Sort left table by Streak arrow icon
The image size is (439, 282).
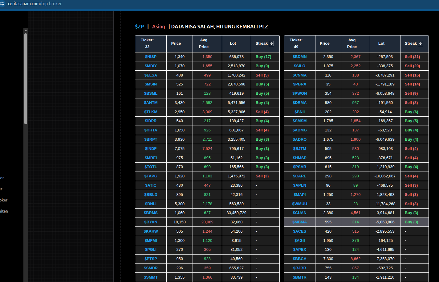pyautogui.click(x=271, y=44)
